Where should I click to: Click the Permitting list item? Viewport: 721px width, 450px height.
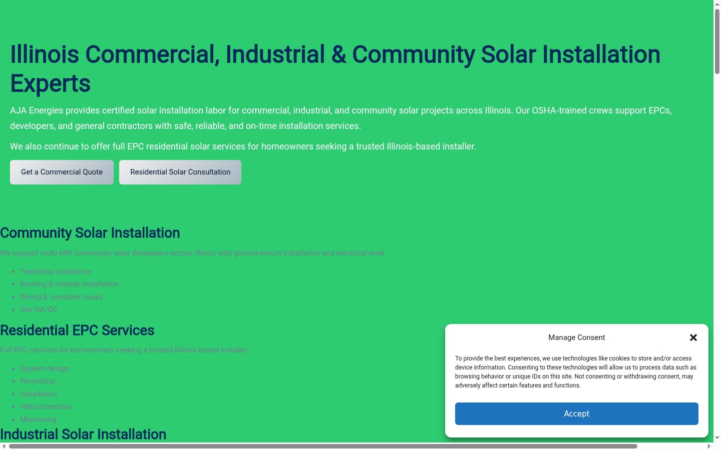pos(37,381)
